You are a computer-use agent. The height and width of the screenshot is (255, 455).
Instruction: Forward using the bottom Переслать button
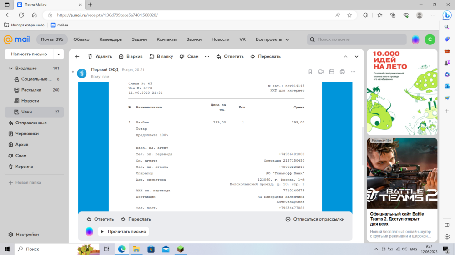point(136,219)
